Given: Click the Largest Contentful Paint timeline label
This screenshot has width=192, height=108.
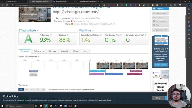Looking at the screenshot, I should [x=114, y=74].
